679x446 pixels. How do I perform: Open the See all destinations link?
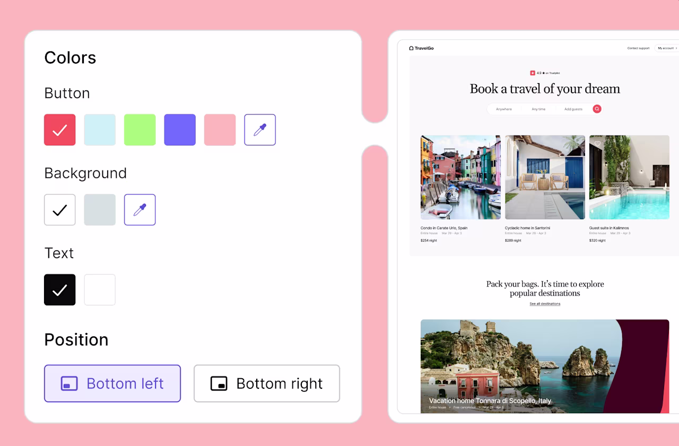[x=545, y=304]
